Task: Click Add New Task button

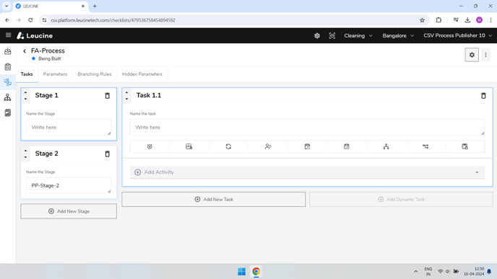Action: 214,199
